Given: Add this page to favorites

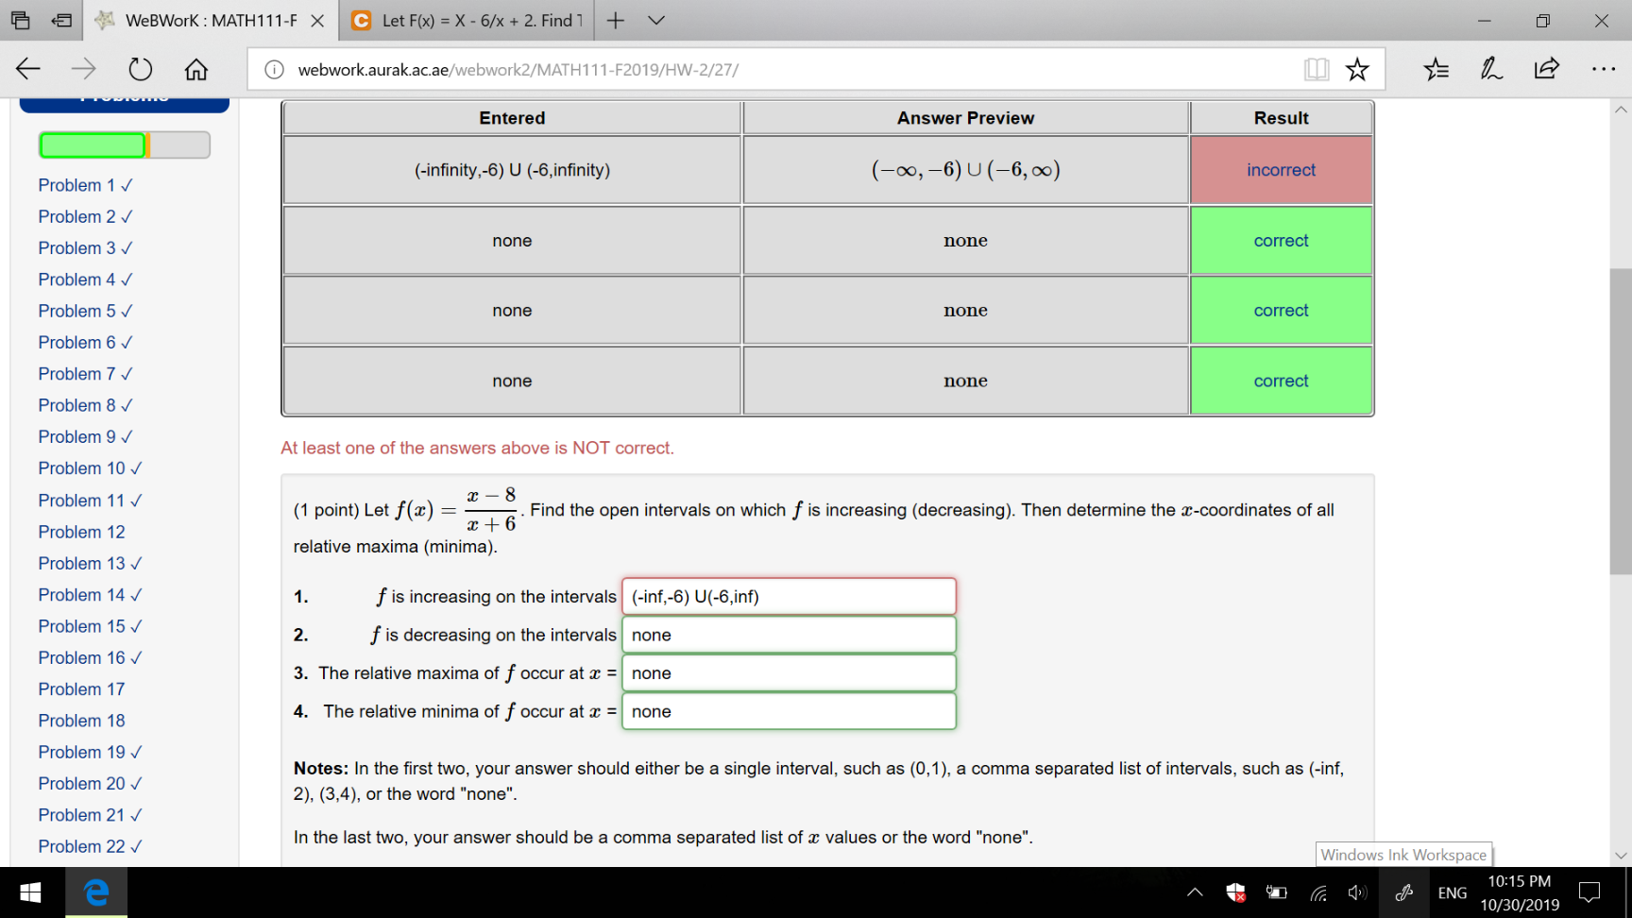Looking at the screenshot, I should (1357, 68).
